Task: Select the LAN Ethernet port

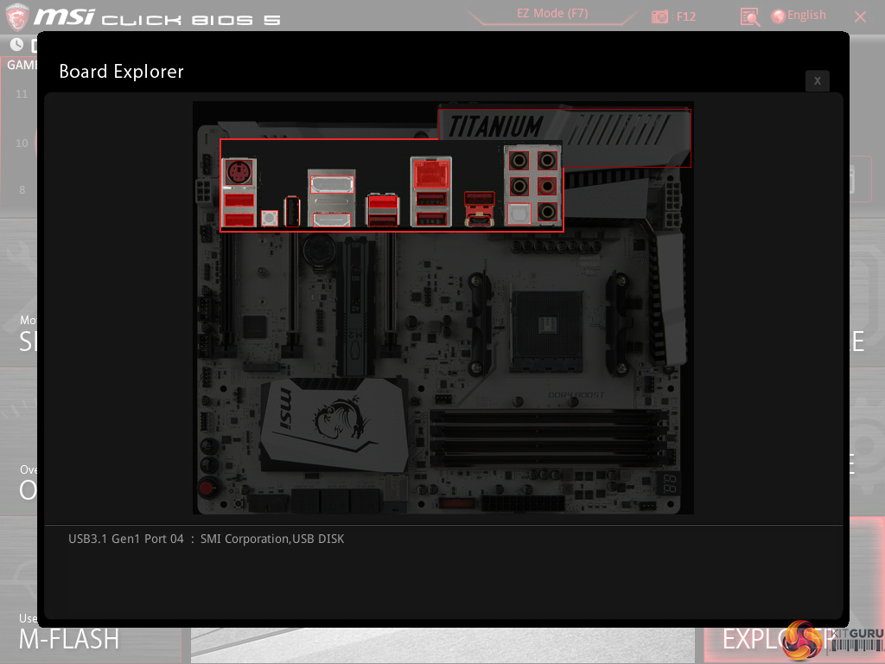Action: 431,174
